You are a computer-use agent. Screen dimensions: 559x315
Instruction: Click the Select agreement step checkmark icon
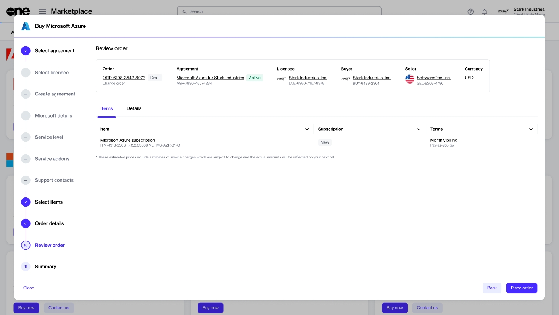[x=26, y=51]
